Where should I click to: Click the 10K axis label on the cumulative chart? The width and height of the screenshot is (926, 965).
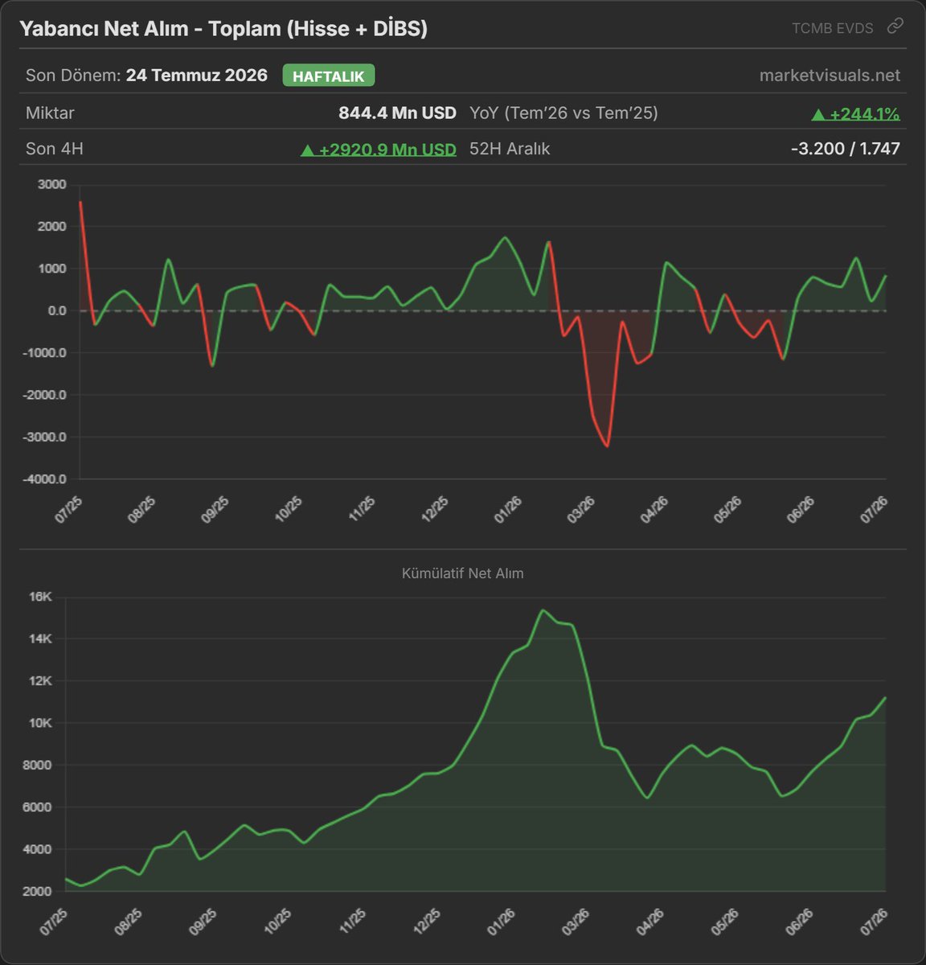(x=40, y=723)
